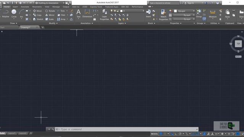Open the ByLayer lineweight dropdown

coord(184,15)
